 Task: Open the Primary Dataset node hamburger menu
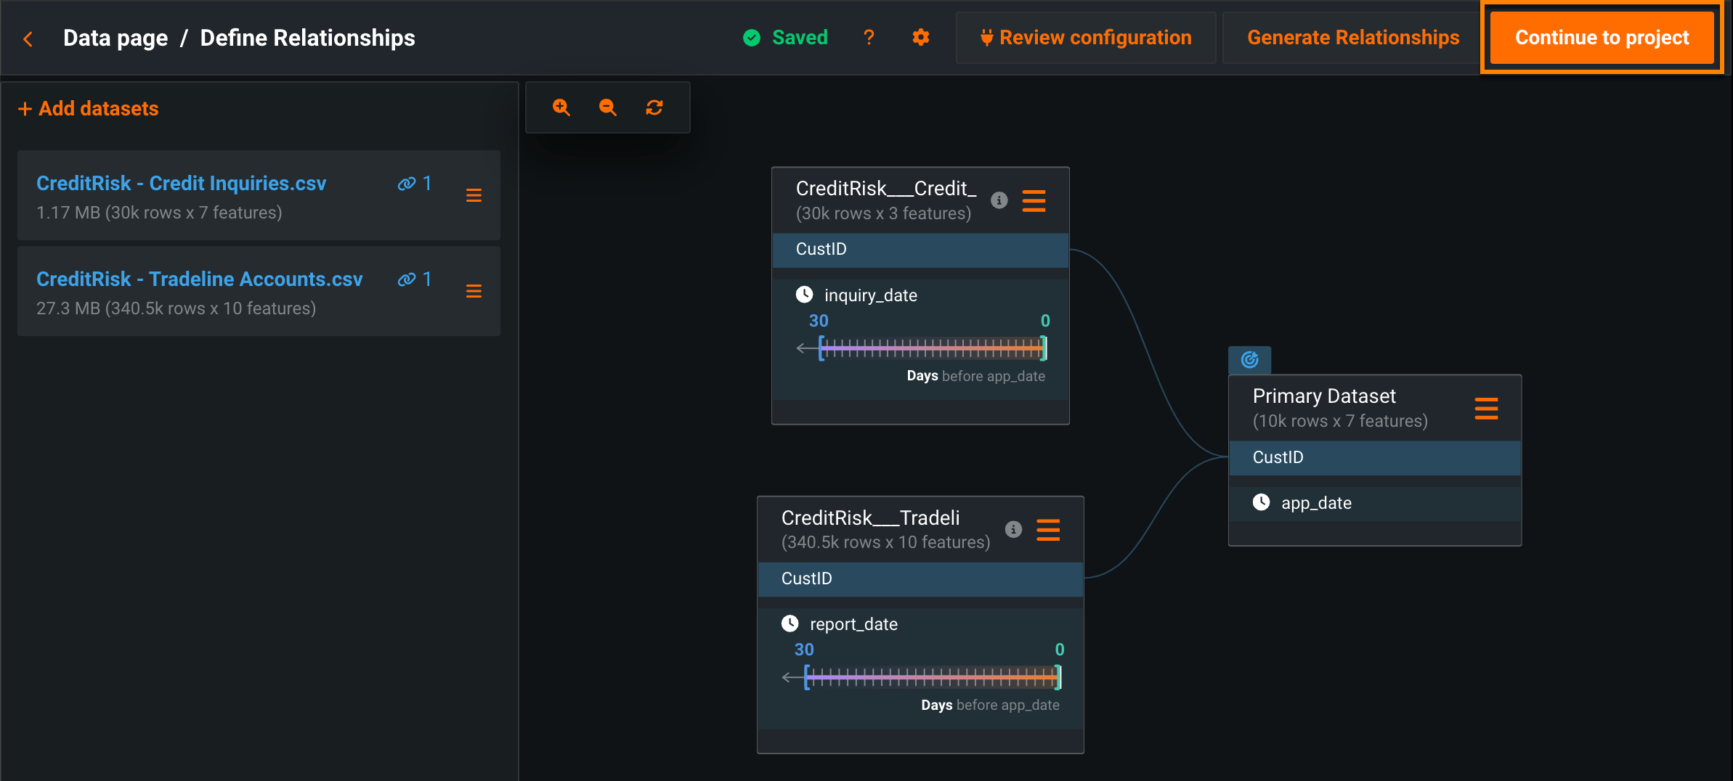coord(1486,409)
